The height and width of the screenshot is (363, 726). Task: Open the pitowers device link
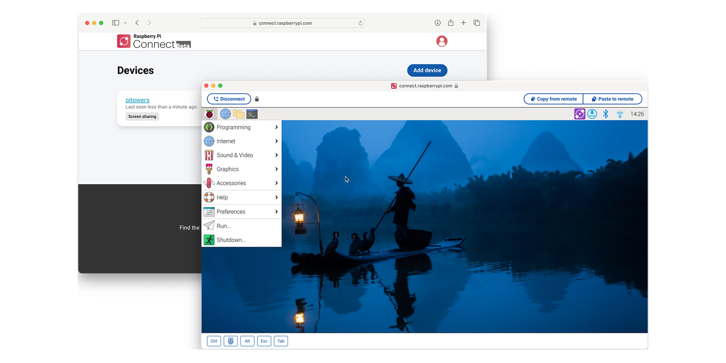coord(137,100)
